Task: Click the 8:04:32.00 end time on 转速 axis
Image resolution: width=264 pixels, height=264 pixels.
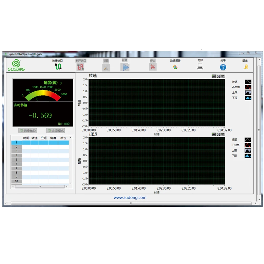Action: (224, 130)
